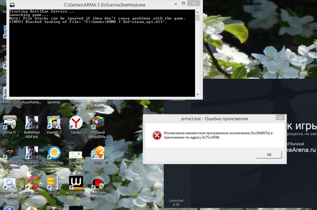Click the error message with code 0xc06d007e

click(x=218, y=135)
